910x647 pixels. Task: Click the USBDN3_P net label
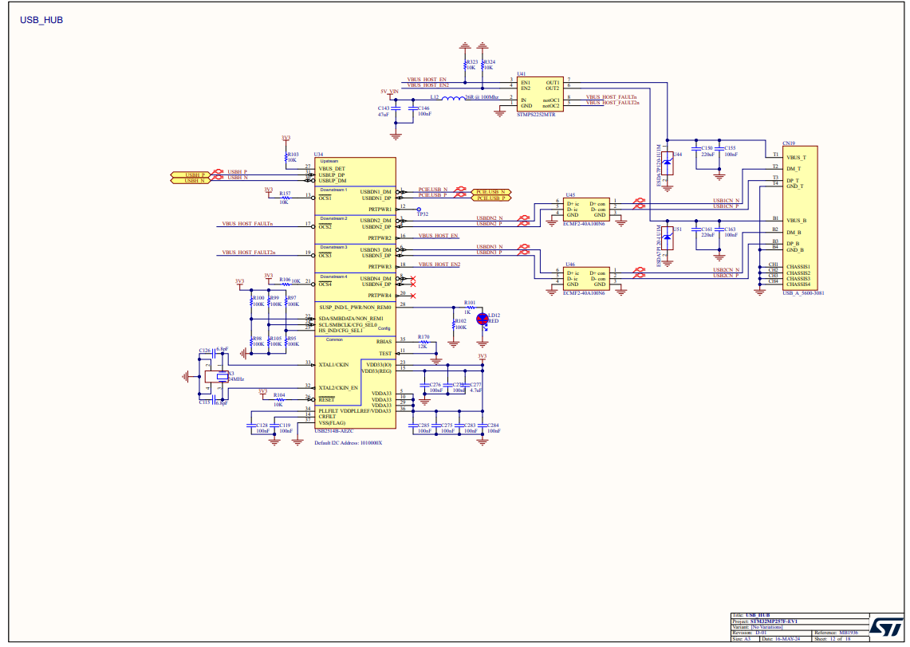[x=489, y=253]
